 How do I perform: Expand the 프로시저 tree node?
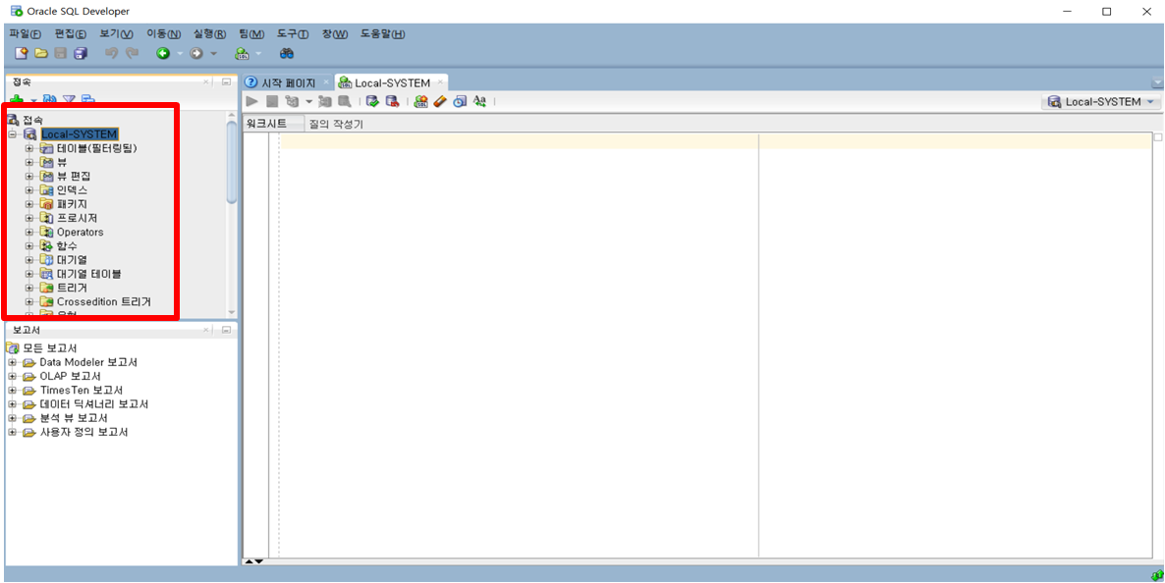[x=29, y=218]
